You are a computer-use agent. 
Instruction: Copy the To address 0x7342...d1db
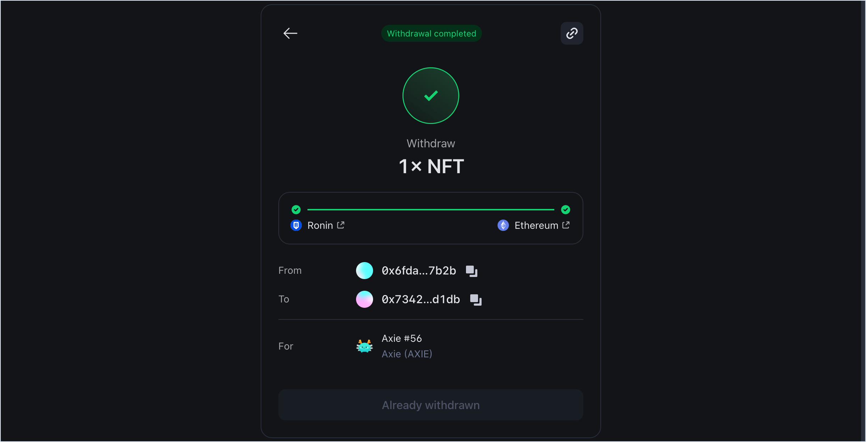click(475, 299)
